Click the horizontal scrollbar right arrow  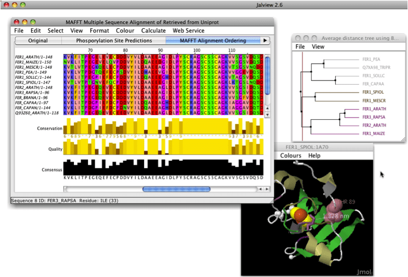pos(267,189)
